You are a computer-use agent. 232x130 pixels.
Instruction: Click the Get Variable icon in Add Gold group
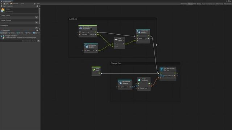(x=86, y=46)
